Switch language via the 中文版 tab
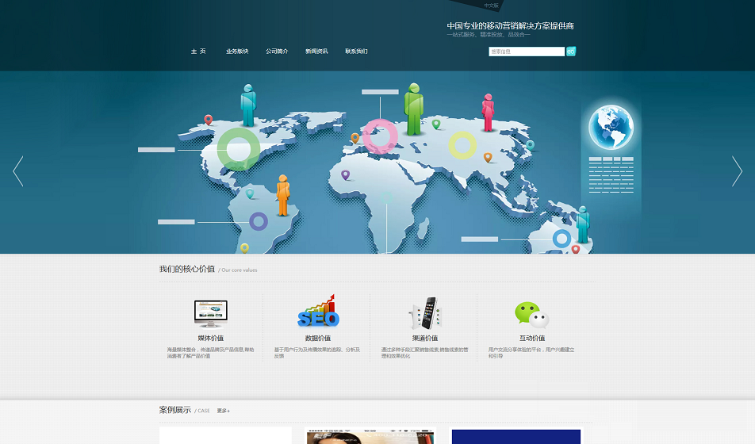Viewport: 755px width, 444px height. pos(492,6)
